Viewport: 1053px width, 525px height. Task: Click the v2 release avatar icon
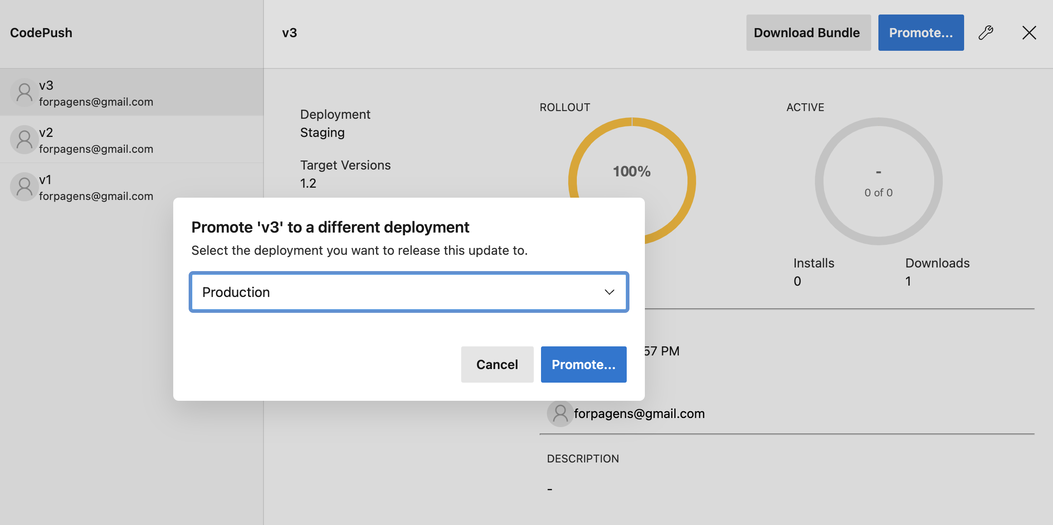point(24,140)
